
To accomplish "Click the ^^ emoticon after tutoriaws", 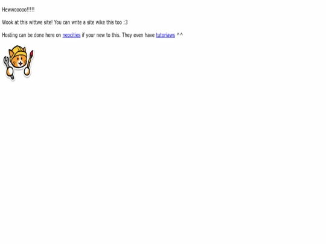I will 180,35.
